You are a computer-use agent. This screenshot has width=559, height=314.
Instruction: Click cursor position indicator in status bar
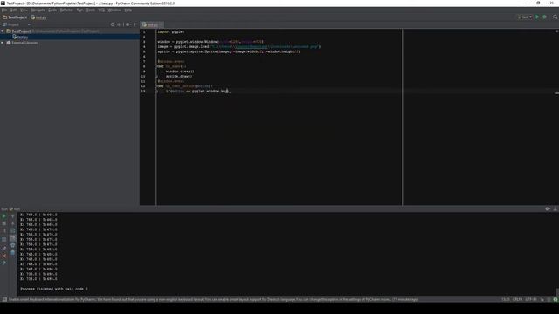tap(506, 299)
